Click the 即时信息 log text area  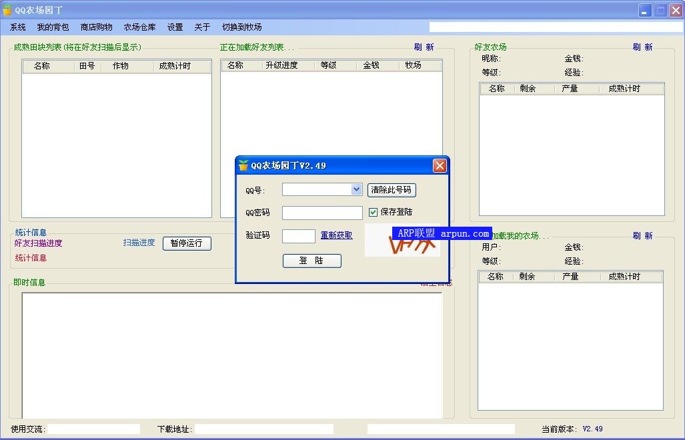click(232, 355)
